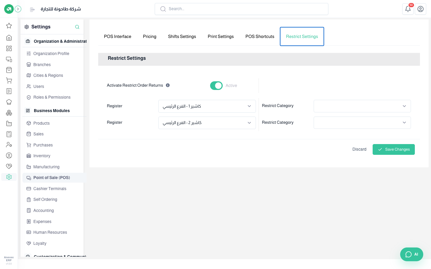The height and width of the screenshot is (269, 431).
Task: Open the user profile avatar icon
Action: (x=421, y=9)
